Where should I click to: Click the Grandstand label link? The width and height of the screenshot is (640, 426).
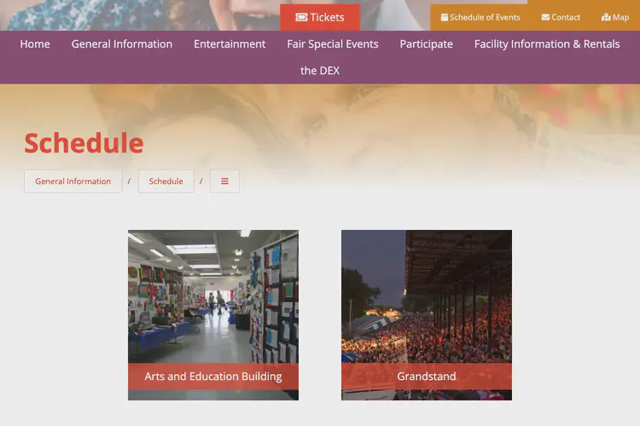pos(427,377)
